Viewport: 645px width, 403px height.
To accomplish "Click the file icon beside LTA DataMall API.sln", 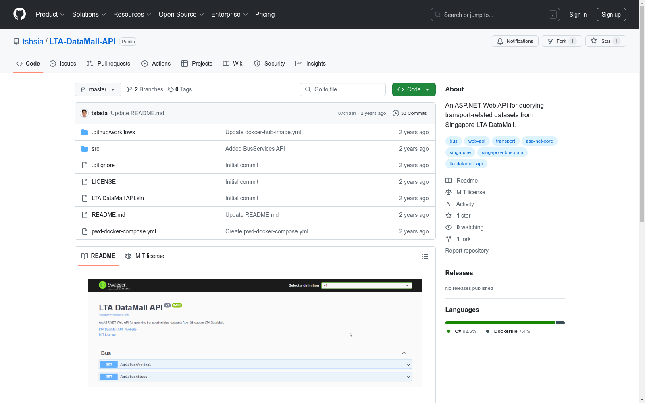I will [85, 198].
